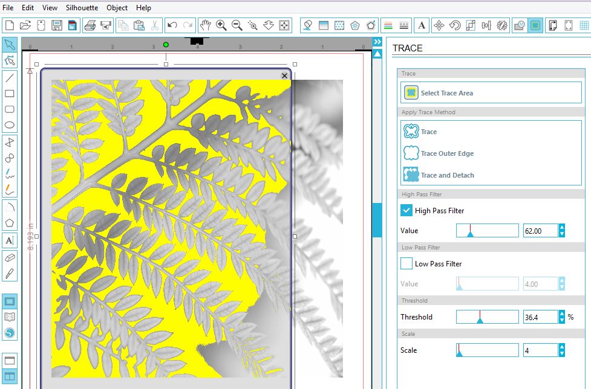
Task: Open the Rotate panel icon
Action: pyautogui.click(x=455, y=25)
